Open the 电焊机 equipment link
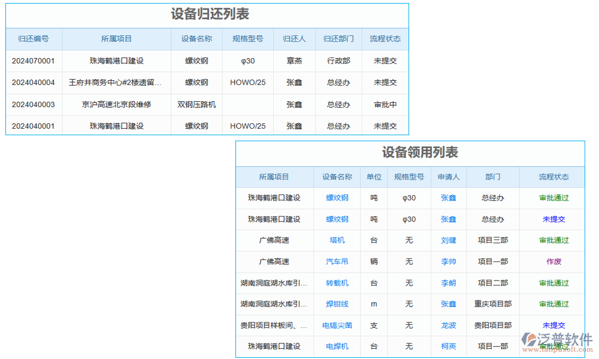Screen dimensions: 599x359 pyautogui.click(x=337, y=346)
